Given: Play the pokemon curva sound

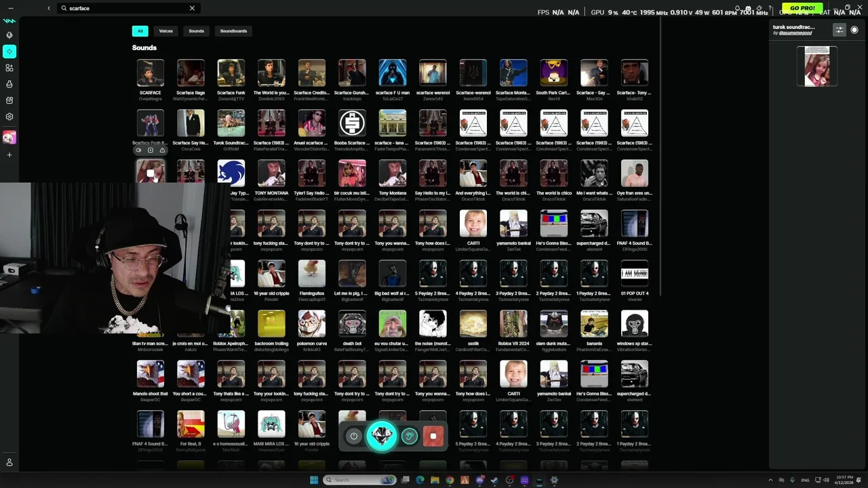Looking at the screenshot, I should 312,324.
